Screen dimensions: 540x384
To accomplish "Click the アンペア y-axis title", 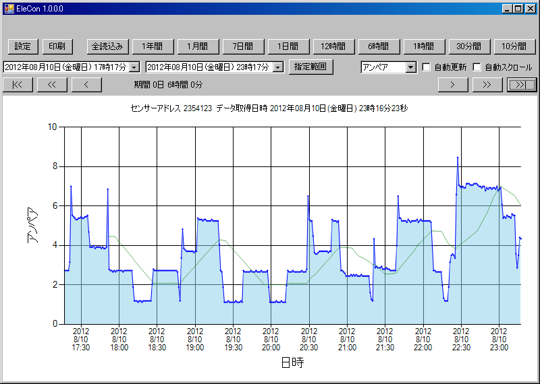I will point(32,226).
